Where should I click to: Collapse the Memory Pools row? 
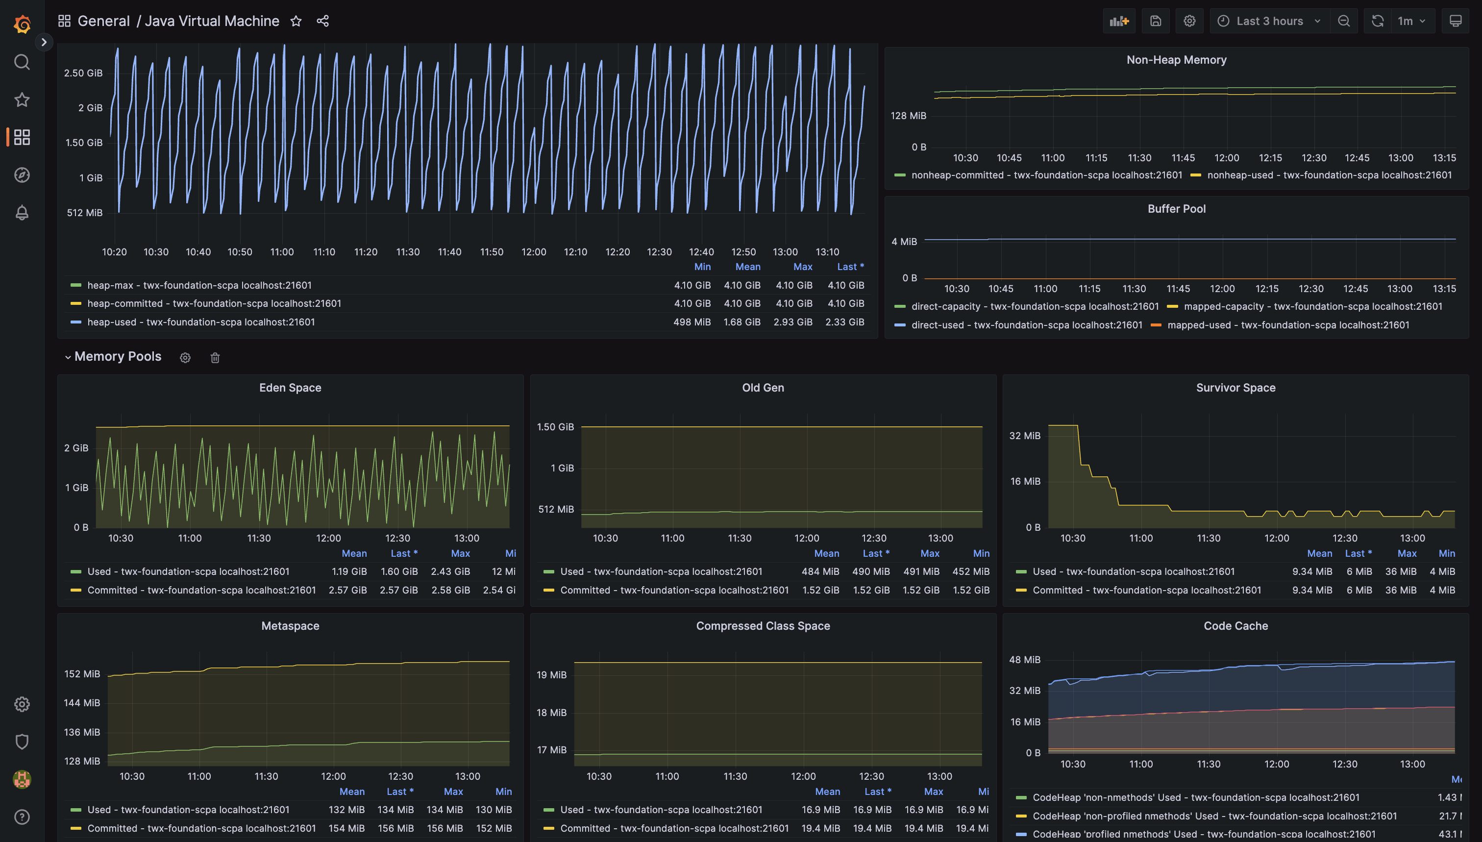tap(118, 357)
